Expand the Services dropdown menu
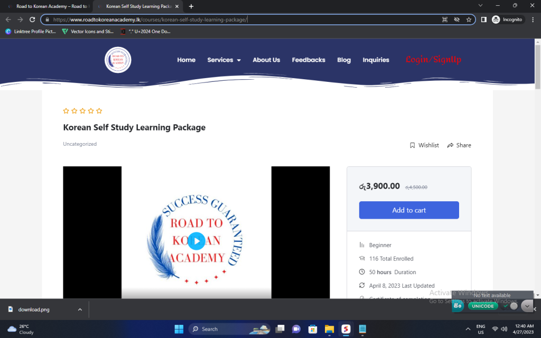Viewport: 541px width, 338px height. [223, 60]
